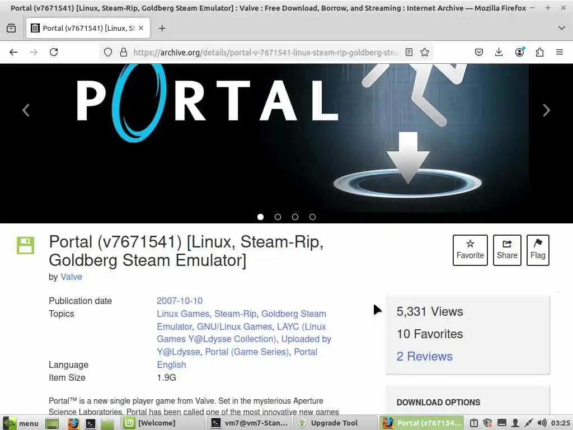Launch Firefox from the panel launcher
The height and width of the screenshot is (430, 573).
point(73,423)
